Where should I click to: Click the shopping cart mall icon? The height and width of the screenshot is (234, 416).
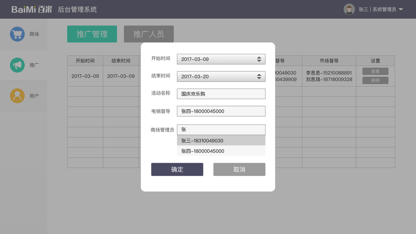pyautogui.click(x=17, y=34)
